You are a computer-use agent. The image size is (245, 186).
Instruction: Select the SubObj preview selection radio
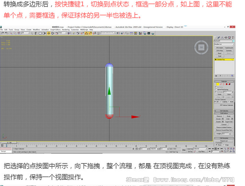(221, 102)
